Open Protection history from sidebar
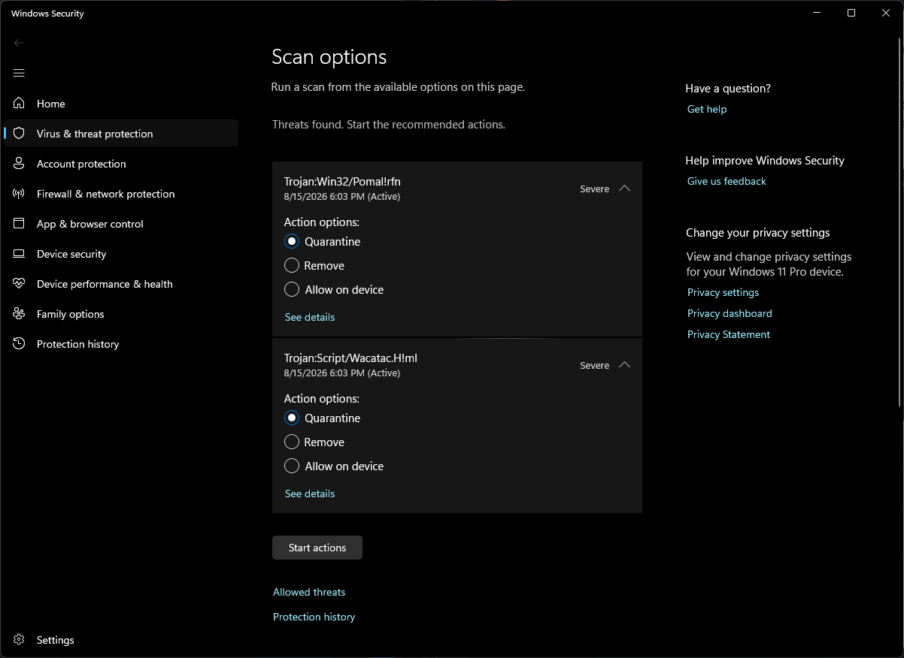 (121, 344)
